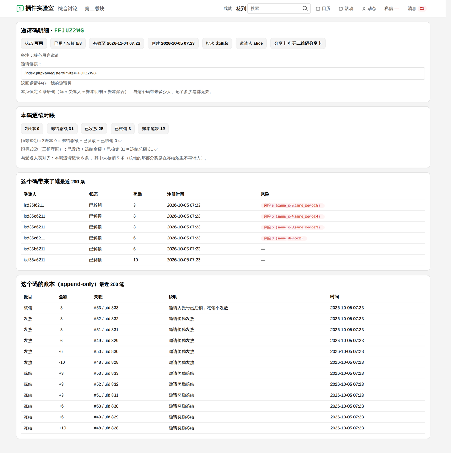
Task: Click risk badge same_ip:4,same_device:4
Action: point(292,216)
